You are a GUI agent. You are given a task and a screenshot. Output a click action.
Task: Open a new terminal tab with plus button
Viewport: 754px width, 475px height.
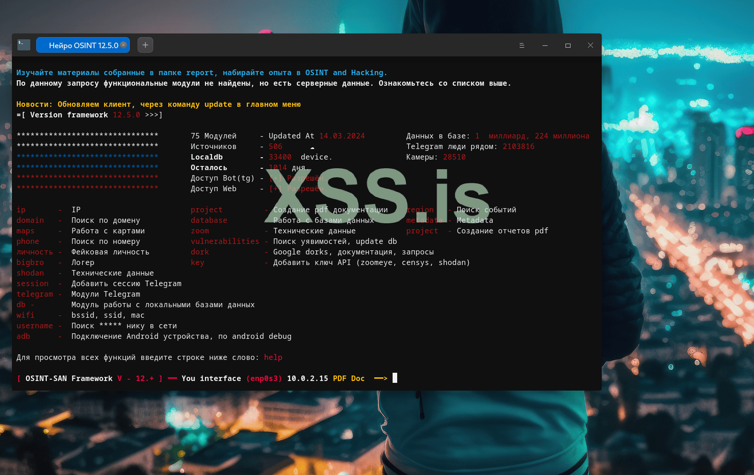145,45
